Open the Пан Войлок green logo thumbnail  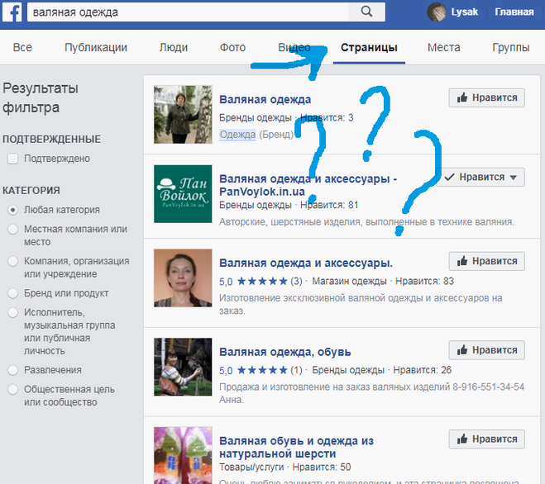[x=183, y=194]
